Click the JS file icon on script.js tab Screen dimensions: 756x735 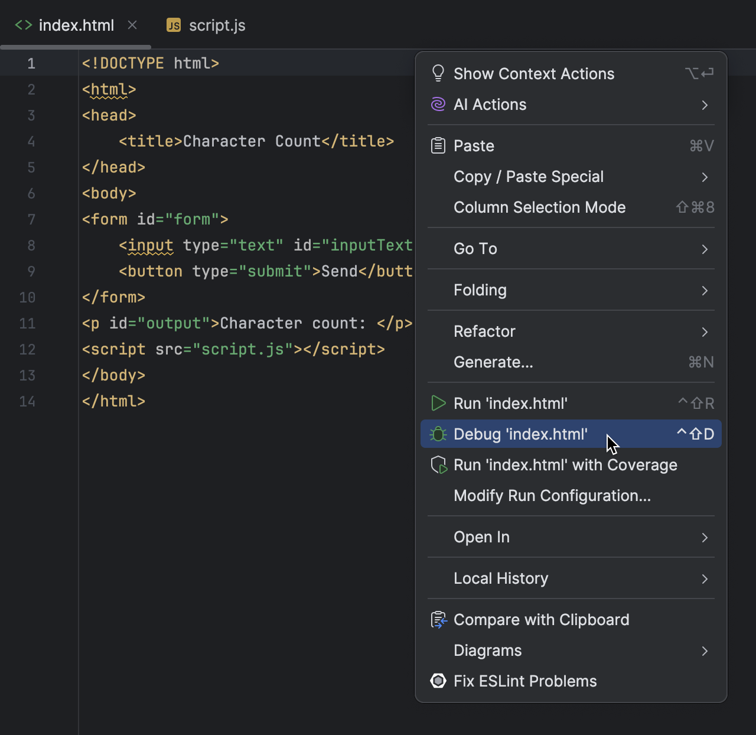173,25
